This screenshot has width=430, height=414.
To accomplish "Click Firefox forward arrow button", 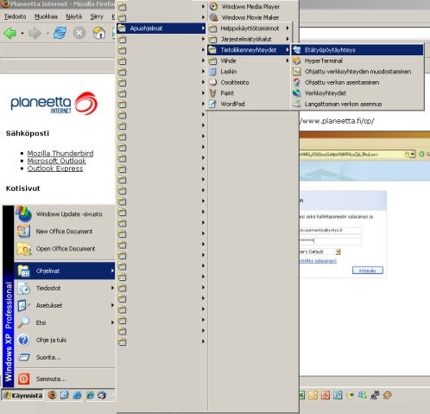I will [35, 33].
